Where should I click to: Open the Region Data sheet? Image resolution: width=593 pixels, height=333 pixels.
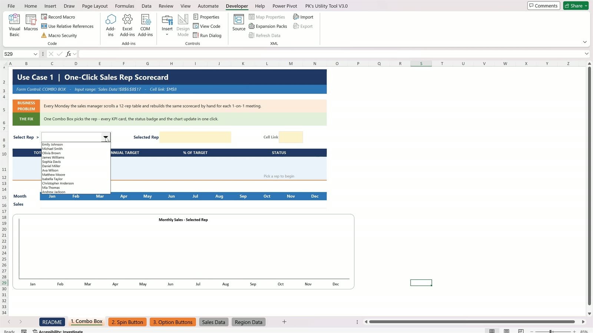point(249,322)
